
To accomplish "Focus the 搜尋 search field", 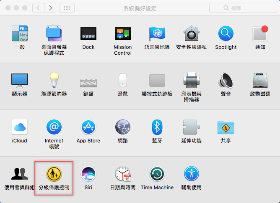I will pos(243,8).
